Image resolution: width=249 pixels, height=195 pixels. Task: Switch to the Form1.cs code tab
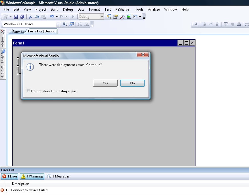tap(19, 32)
